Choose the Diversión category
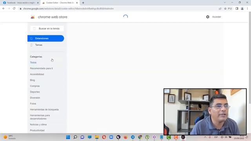This screenshot has height=141, width=251. 35,98
